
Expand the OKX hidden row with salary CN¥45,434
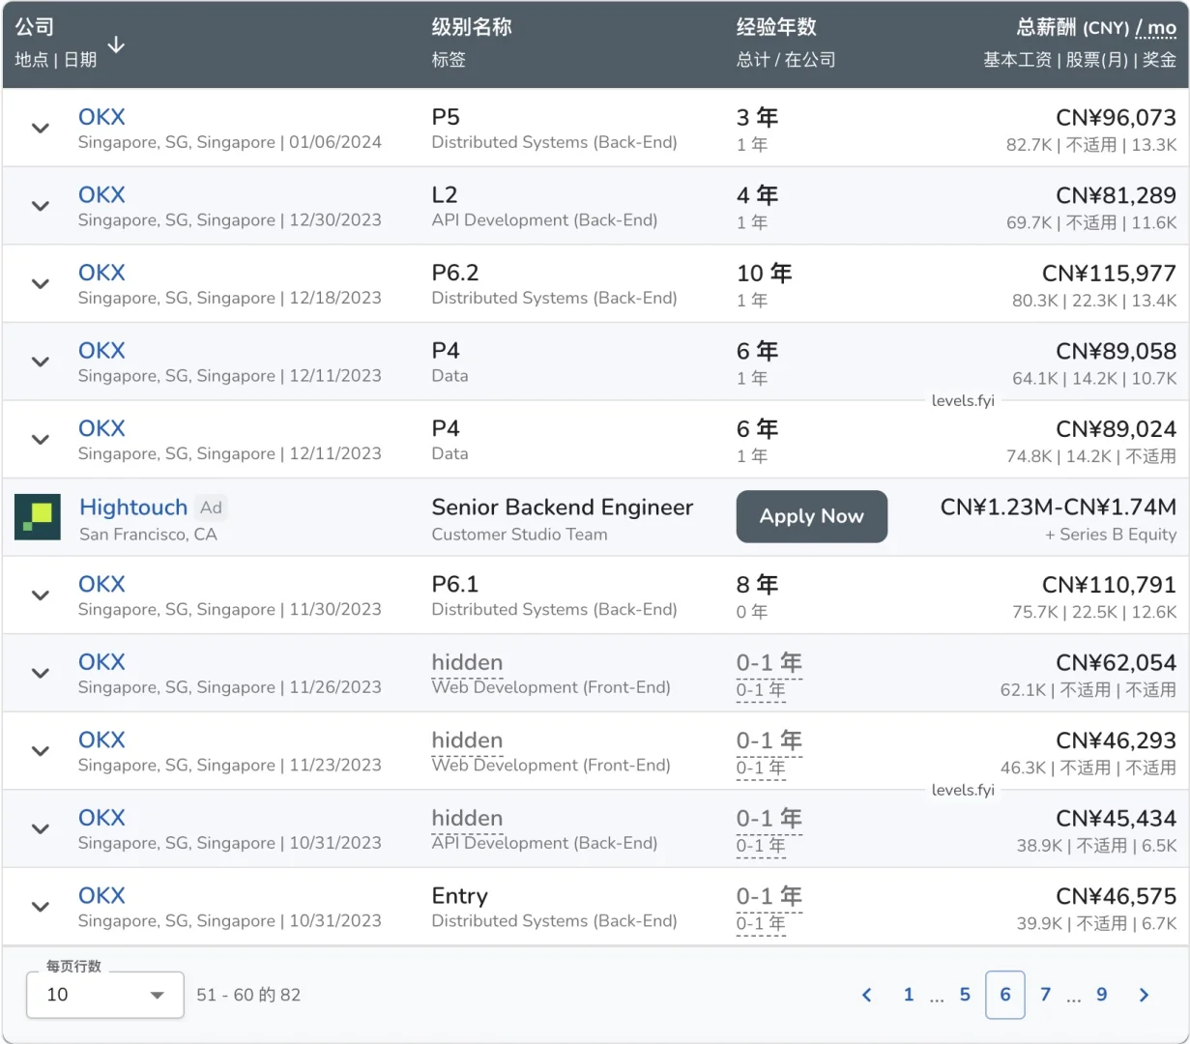tap(41, 828)
